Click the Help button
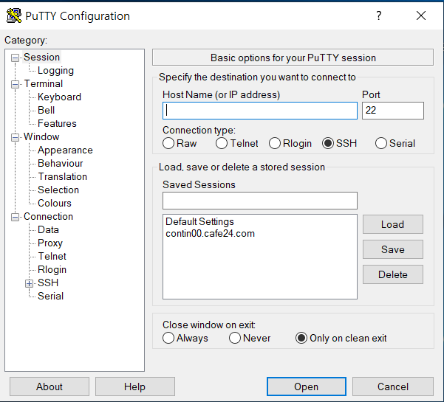Image resolution: width=444 pixels, height=402 pixels. coord(134,387)
